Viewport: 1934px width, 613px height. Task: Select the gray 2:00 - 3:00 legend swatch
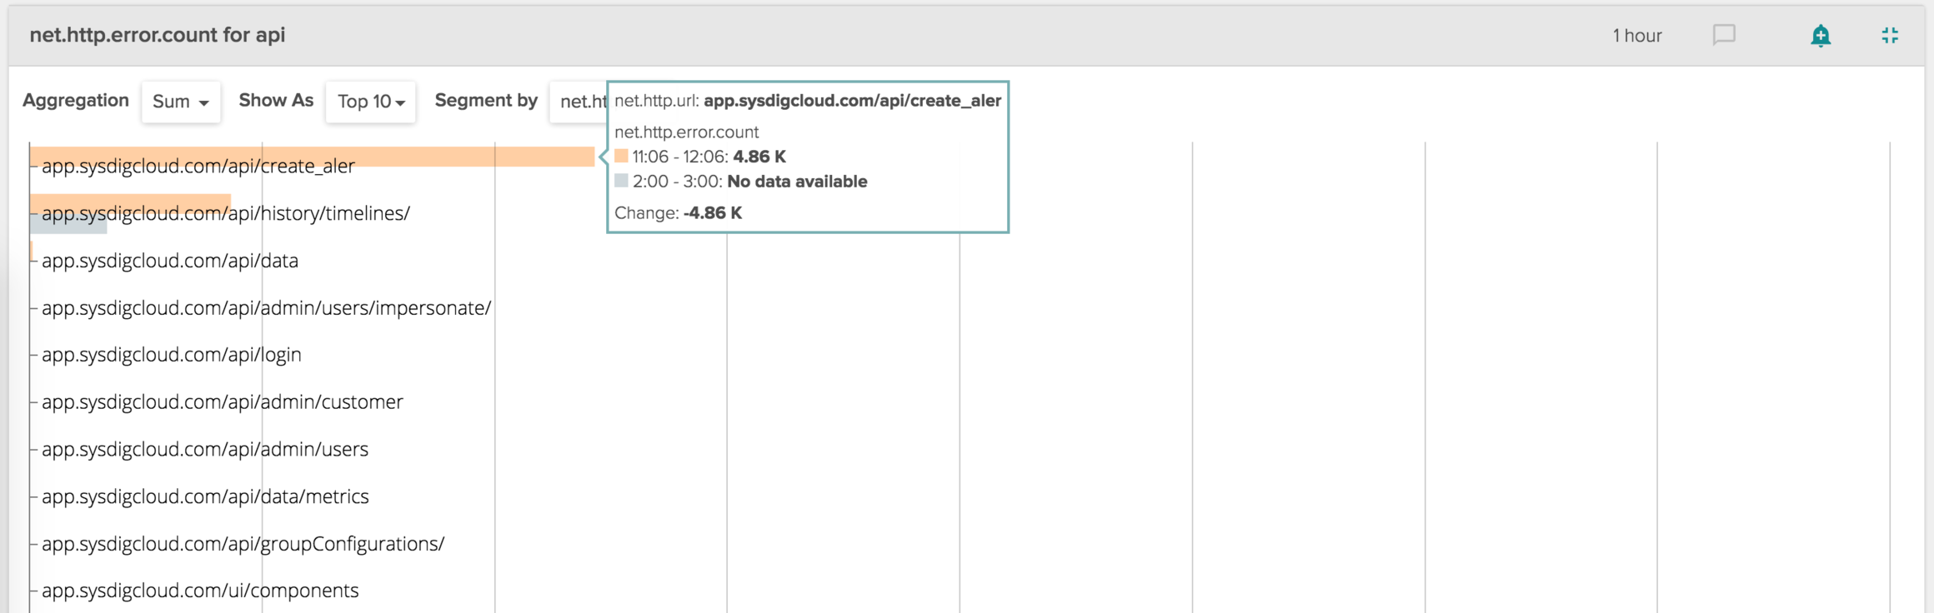621,181
